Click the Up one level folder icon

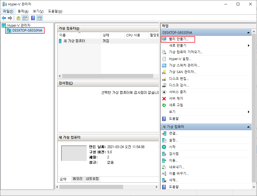pos(18,18)
